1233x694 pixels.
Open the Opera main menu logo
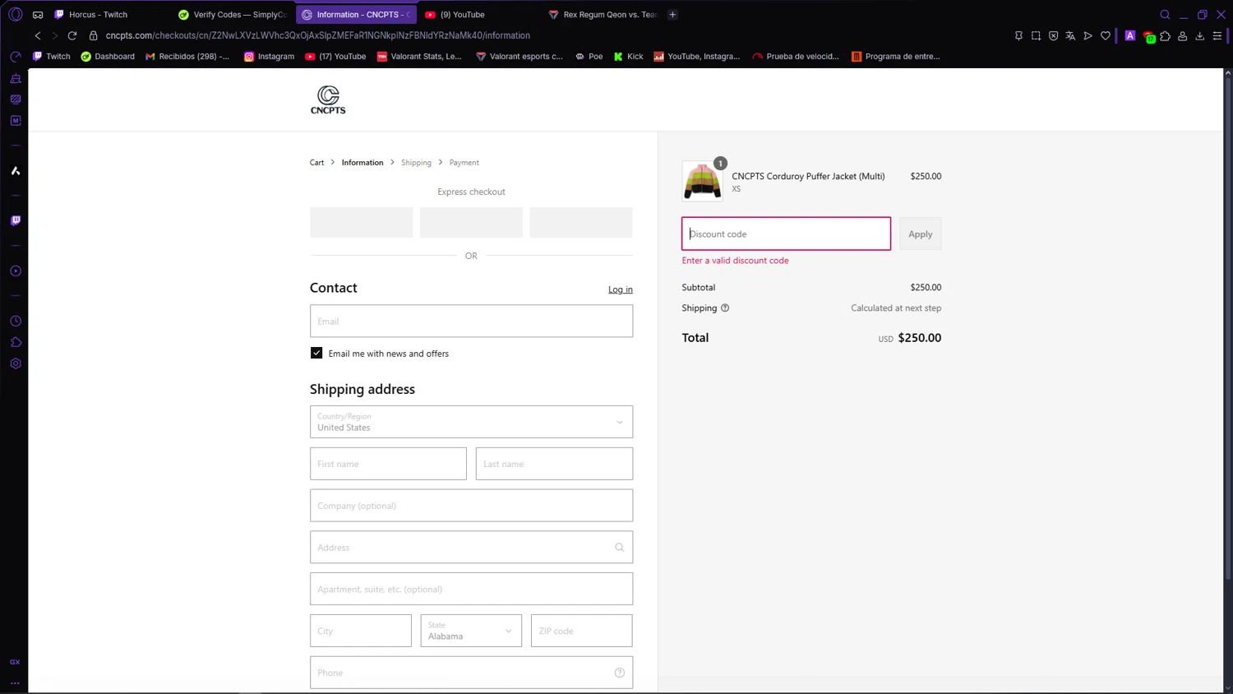(15, 14)
